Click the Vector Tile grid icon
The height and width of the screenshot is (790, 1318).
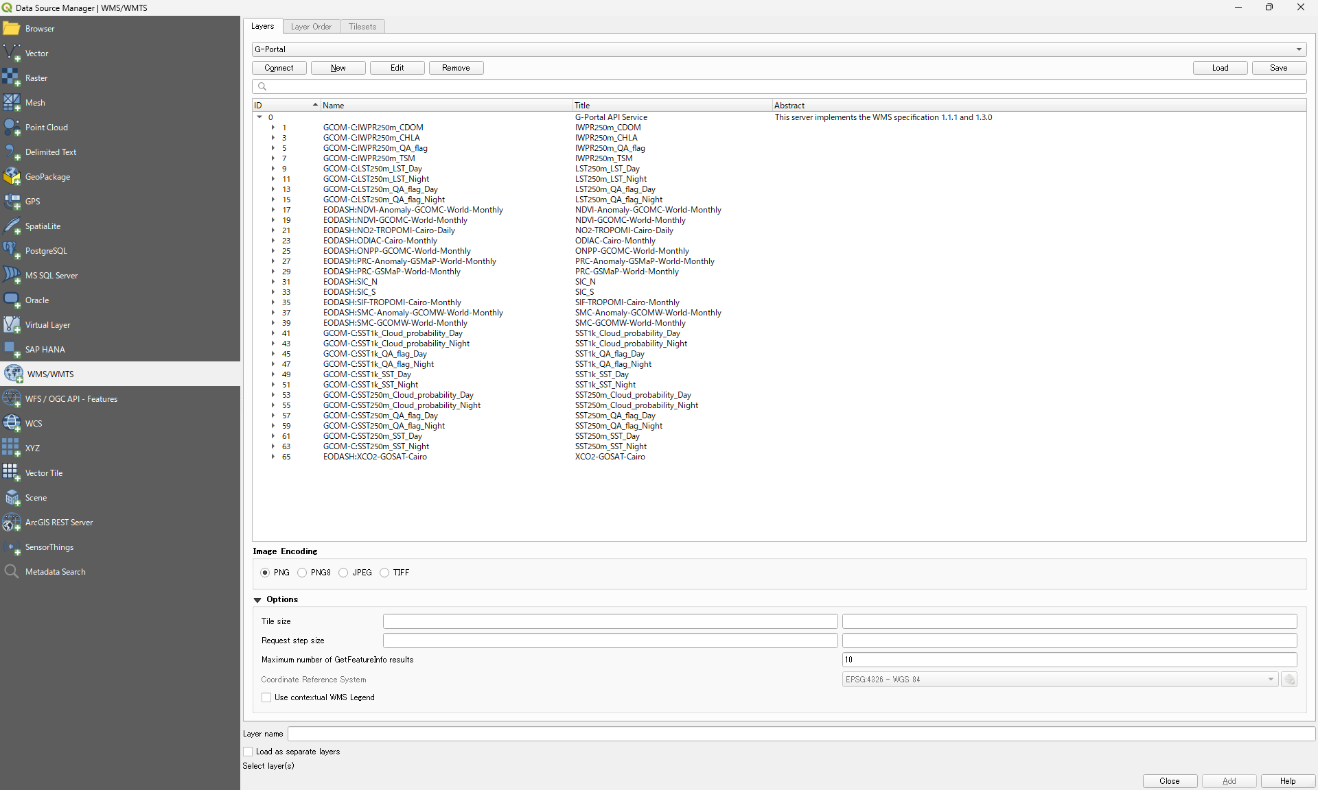[12, 473]
